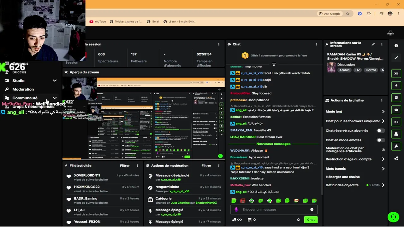The height and width of the screenshot is (227, 404).
Task: Open Just Chatting category link
Action: [180, 203]
